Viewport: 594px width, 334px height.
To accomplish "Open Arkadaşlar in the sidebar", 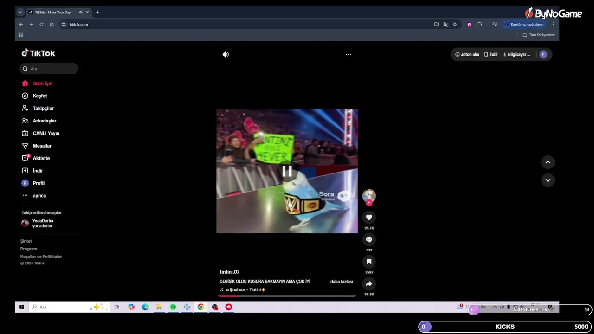I will [39, 121].
